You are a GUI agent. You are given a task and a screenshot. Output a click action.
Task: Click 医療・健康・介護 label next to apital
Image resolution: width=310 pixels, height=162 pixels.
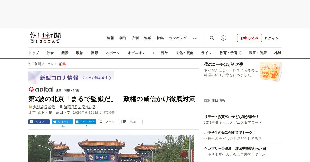(67, 90)
